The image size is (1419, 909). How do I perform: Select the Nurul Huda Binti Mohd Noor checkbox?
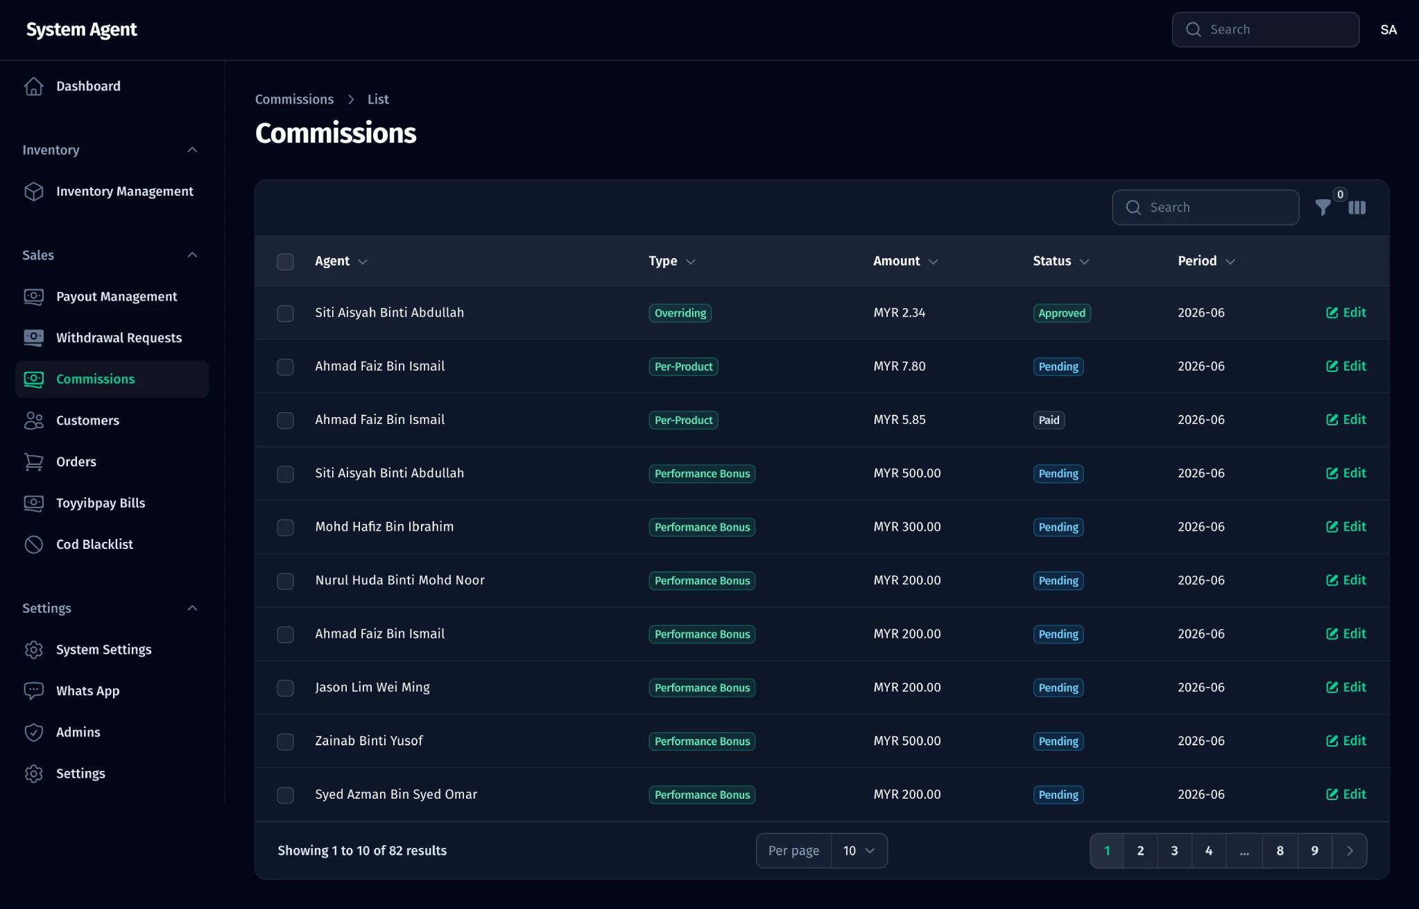click(x=285, y=581)
